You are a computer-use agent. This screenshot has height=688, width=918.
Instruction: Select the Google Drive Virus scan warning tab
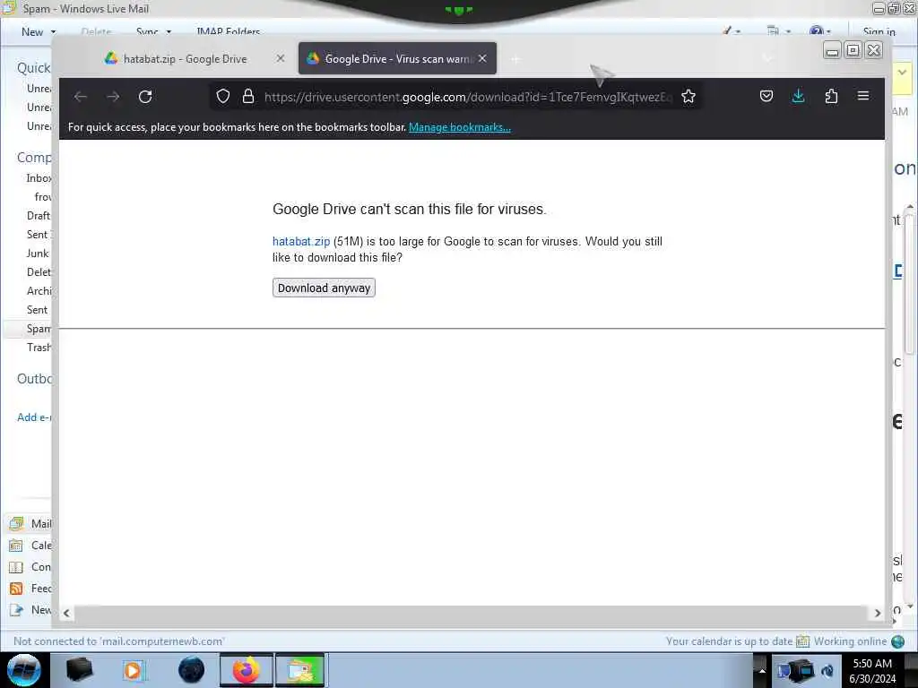(397, 58)
